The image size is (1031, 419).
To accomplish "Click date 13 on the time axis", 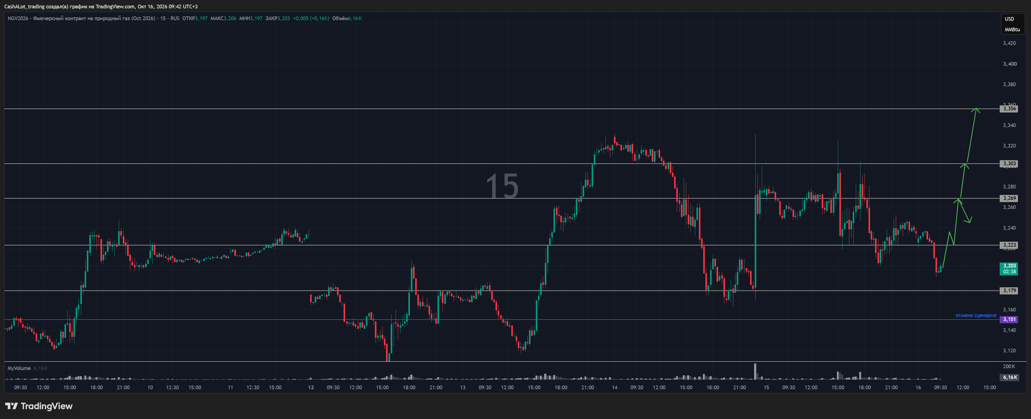I will (463, 387).
